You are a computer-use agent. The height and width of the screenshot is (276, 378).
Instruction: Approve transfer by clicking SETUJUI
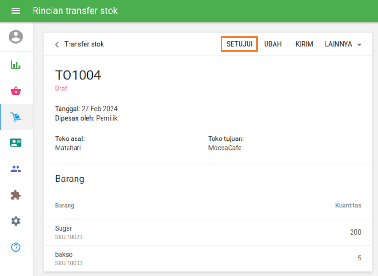coord(239,44)
